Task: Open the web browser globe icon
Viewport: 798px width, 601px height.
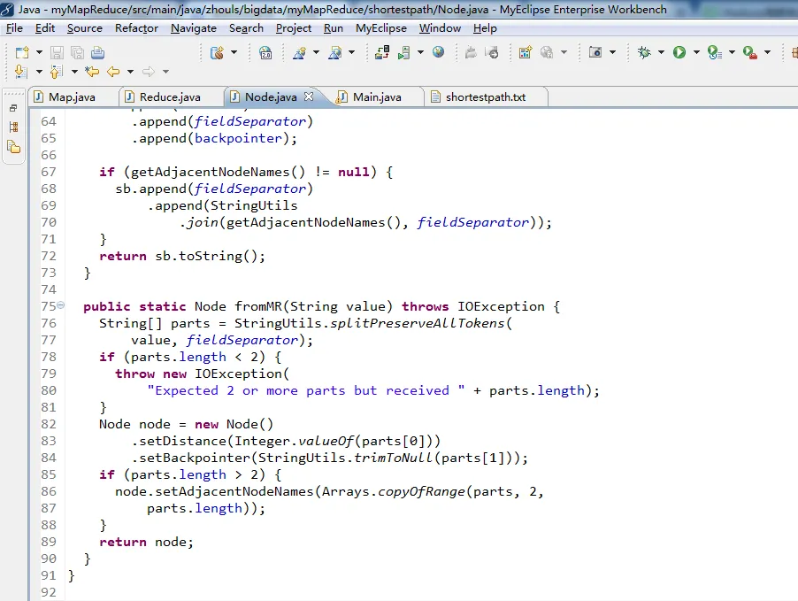Action: pyautogui.click(x=438, y=52)
